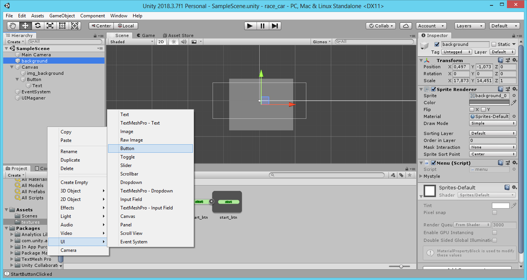Image resolution: width=527 pixels, height=280 pixels.
Task: Toggle pivot Center button
Action: (101, 26)
